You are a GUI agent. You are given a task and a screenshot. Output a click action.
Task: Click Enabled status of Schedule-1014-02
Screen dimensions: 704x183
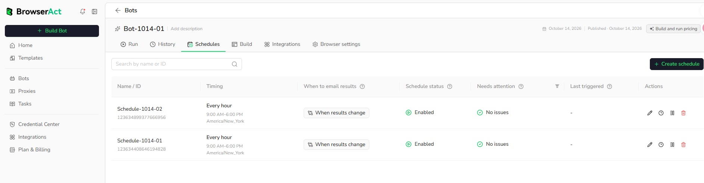pyautogui.click(x=420, y=113)
